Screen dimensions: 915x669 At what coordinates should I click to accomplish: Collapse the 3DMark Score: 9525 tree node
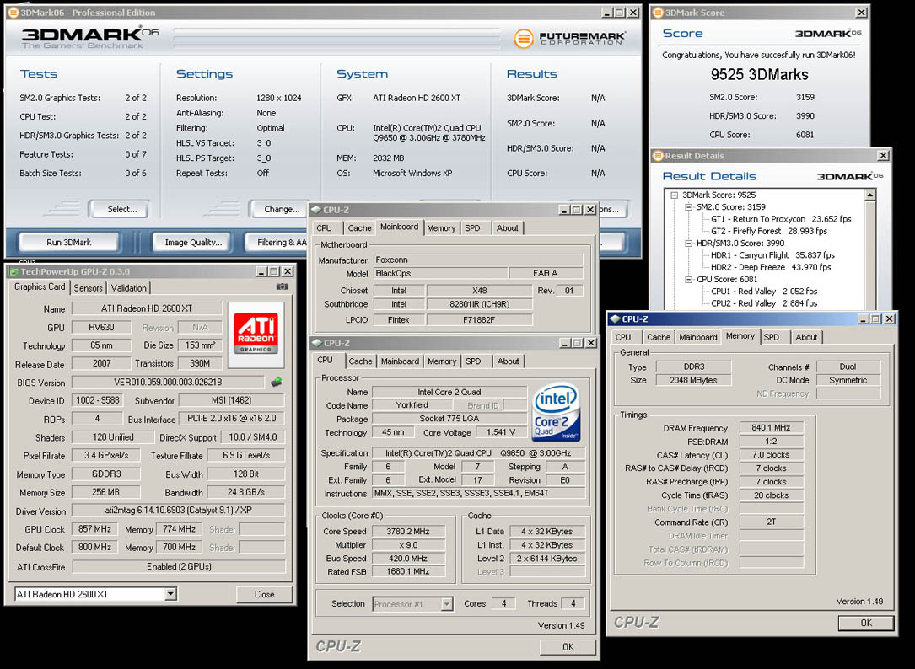(675, 195)
